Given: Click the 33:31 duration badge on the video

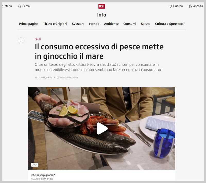Looking at the screenshot, I should (x=35, y=165).
